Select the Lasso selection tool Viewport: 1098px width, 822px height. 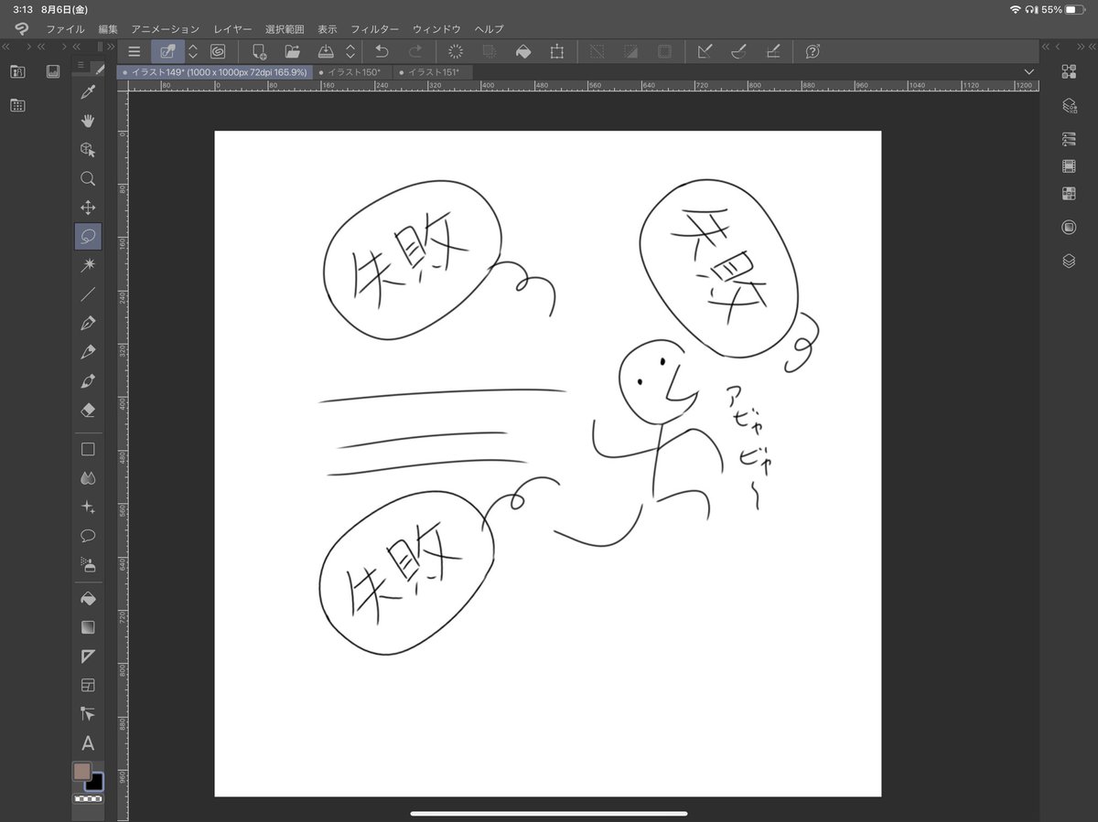coord(88,236)
